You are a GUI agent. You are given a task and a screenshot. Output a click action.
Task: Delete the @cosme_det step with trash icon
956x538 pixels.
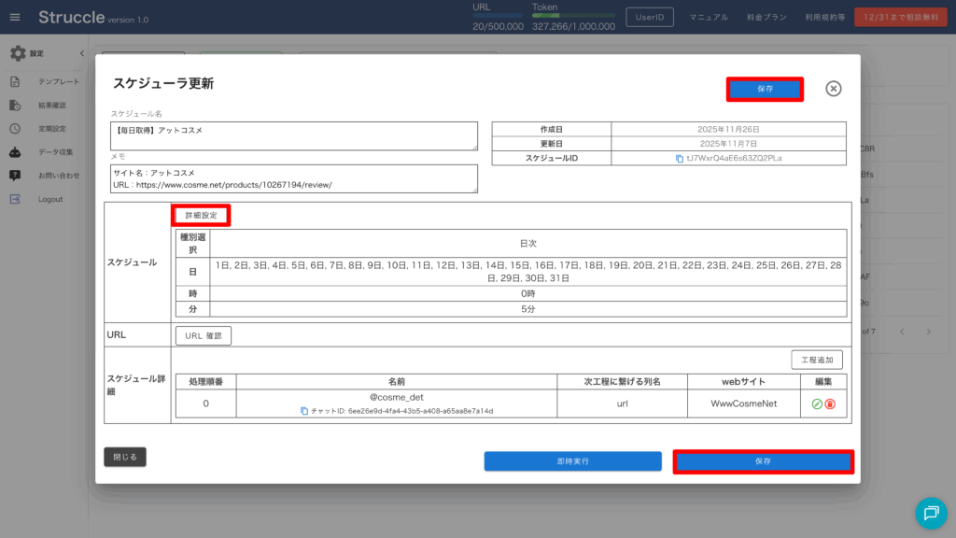830,404
